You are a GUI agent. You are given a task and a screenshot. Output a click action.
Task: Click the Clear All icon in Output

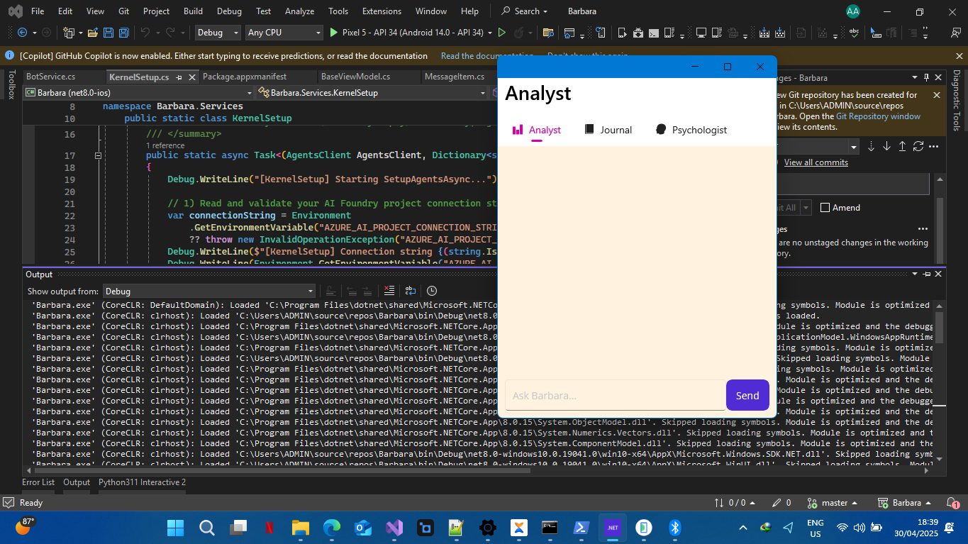tap(389, 291)
